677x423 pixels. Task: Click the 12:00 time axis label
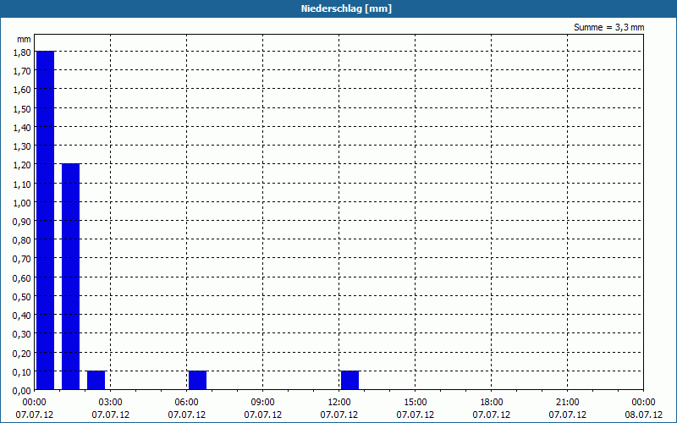pyautogui.click(x=339, y=403)
